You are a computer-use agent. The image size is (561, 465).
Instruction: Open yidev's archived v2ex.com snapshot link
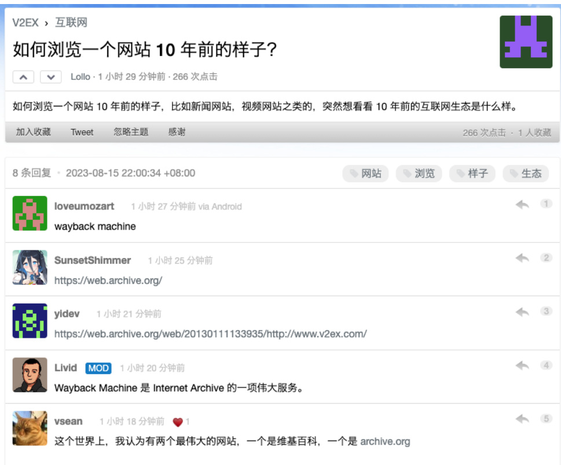(211, 334)
